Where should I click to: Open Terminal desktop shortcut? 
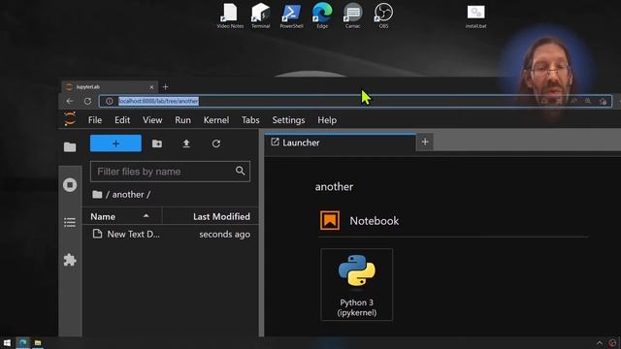point(261,16)
